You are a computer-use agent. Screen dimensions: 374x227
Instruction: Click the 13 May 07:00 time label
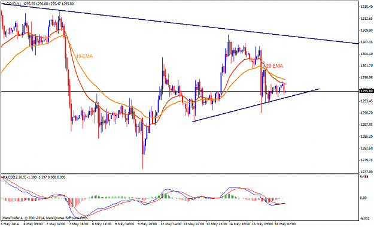pos(193,224)
